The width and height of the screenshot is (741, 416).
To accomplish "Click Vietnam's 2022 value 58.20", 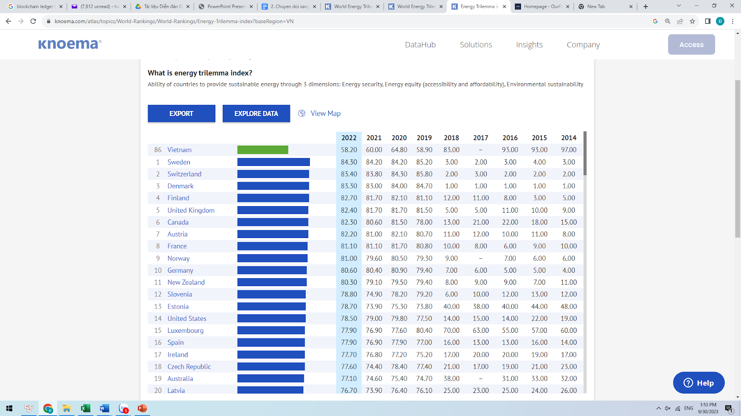I will click(x=349, y=150).
